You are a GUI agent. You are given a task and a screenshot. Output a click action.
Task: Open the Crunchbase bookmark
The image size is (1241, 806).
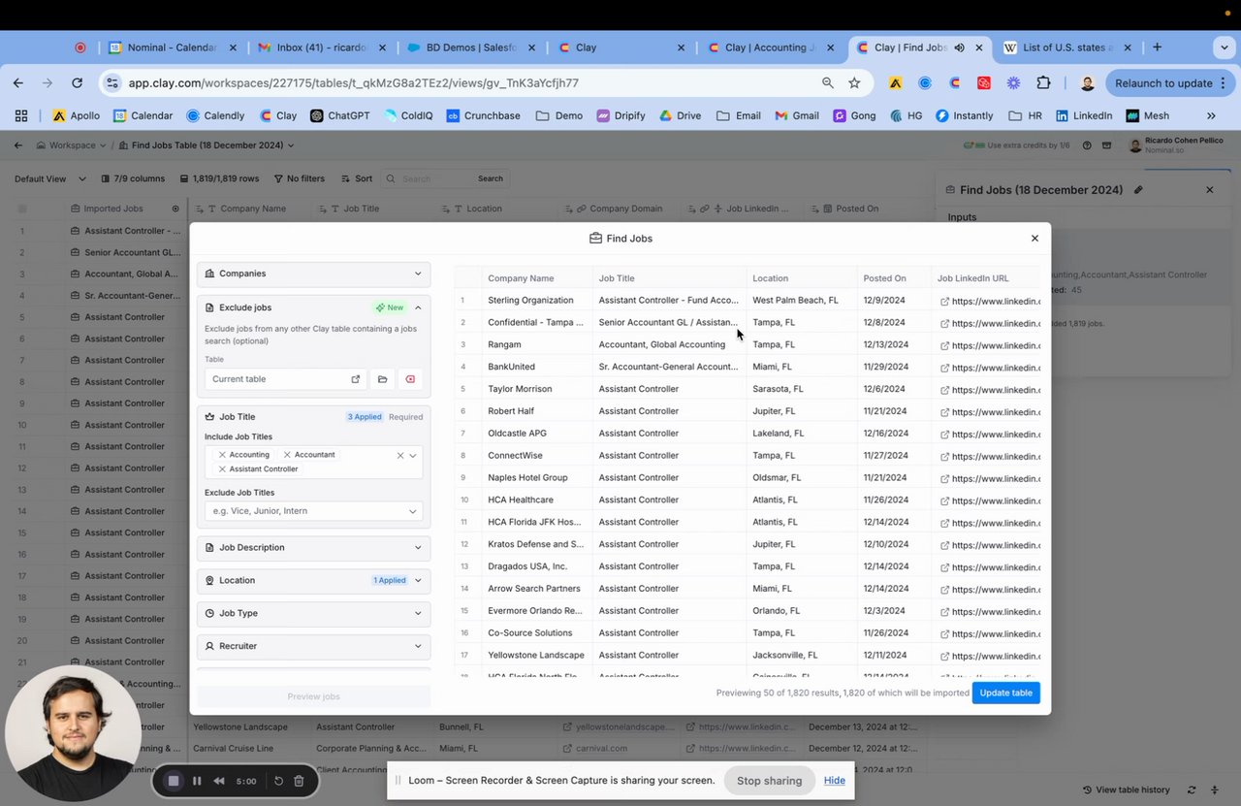click(x=482, y=115)
